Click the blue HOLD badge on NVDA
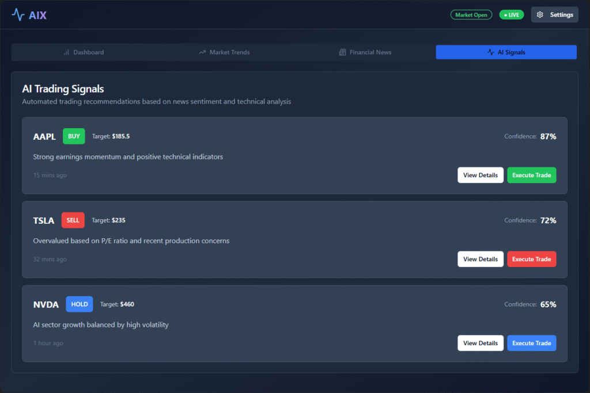This screenshot has width=590, height=393. pyautogui.click(x=80, y=304)
